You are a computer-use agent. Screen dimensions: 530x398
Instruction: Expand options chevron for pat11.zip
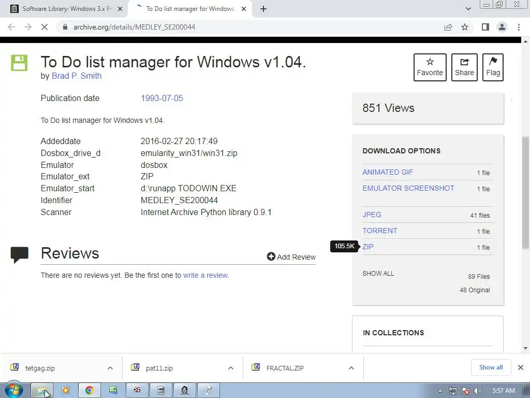coord(231,368)
